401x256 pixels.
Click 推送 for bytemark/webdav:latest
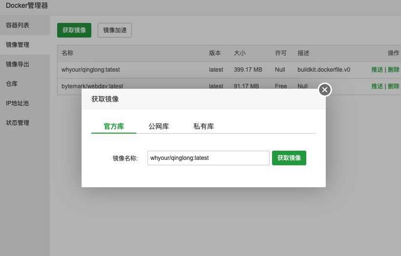click(x=377, y=86)
